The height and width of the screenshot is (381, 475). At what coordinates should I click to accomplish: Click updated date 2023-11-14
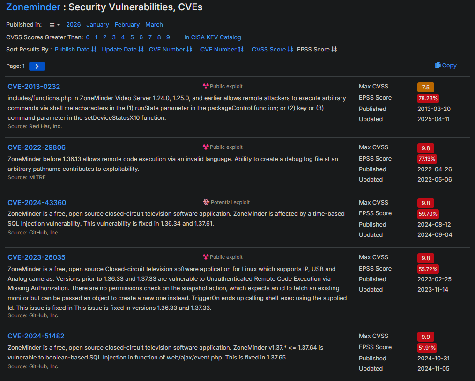click(432, 290)
